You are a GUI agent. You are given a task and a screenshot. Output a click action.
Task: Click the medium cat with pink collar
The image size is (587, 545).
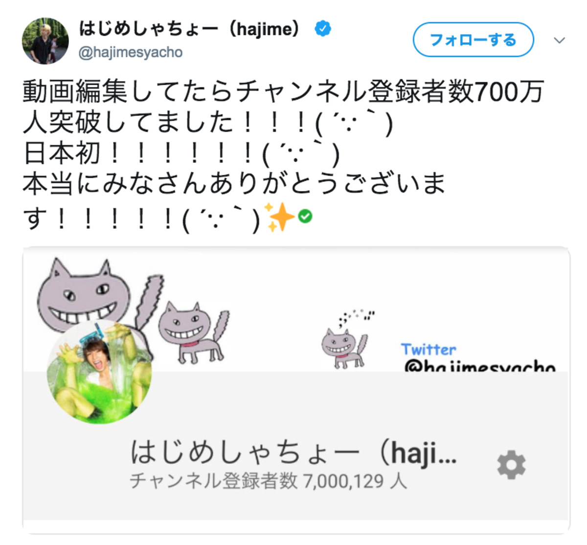coord(193,333)
